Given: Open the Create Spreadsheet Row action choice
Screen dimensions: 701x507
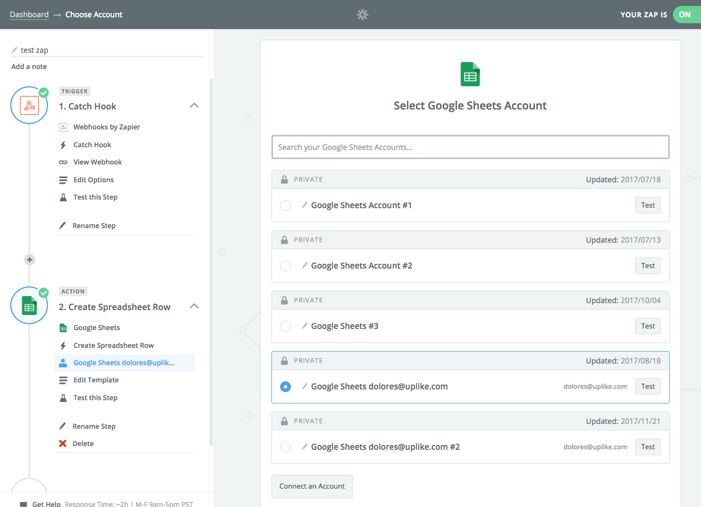Looking at the screenshot, I should click(x=114, y=346).
